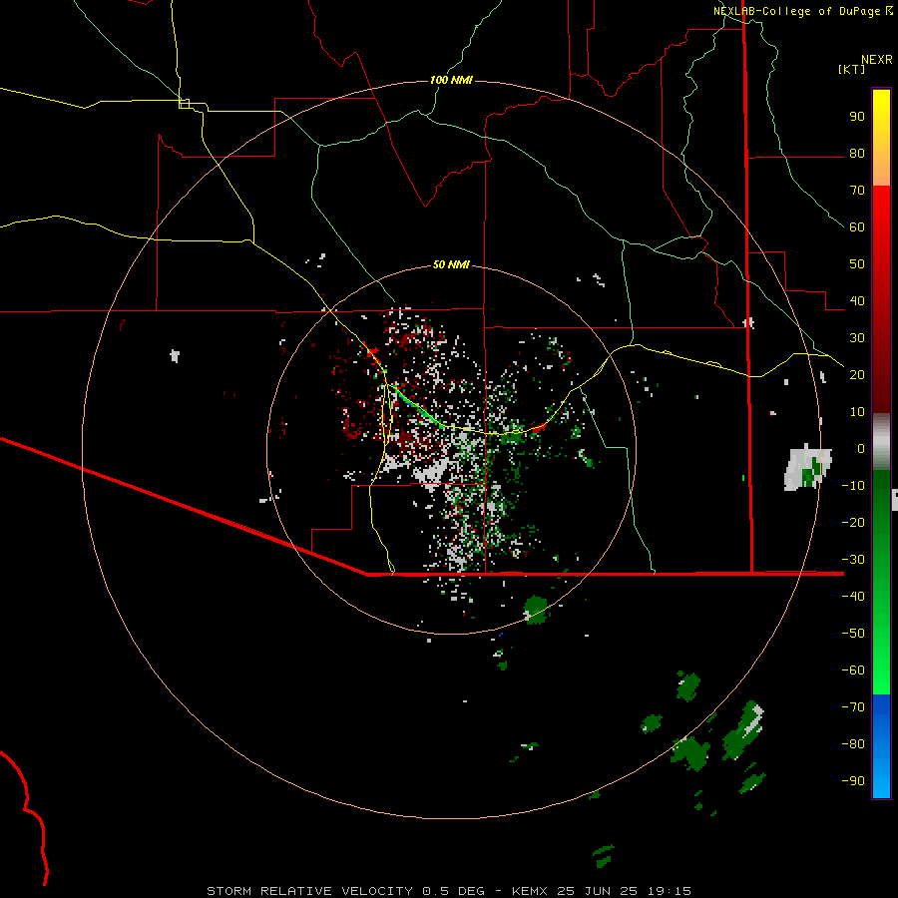Click the positive 60 scale label
The width and height of the screenshot is (898, 898).
(x=857, y=227)
